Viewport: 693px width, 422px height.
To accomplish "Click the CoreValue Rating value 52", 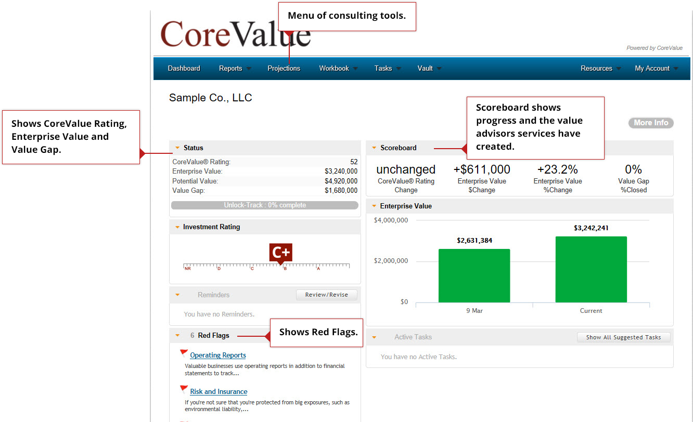I will pyautogui.click(x=354, y=162).
